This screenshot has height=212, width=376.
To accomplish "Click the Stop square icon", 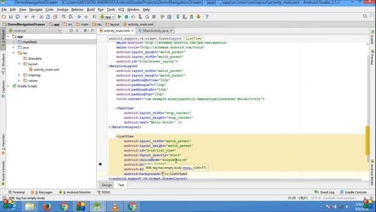I will coord(154,17).
